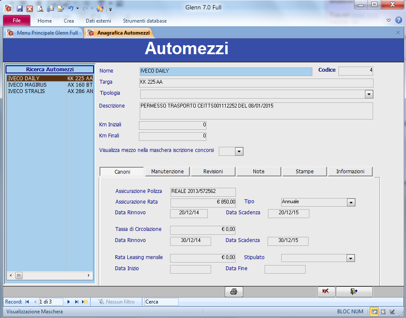406x318 pixels.
Task: Click the export arrow toolbar icon
Action: pos(61,9)
